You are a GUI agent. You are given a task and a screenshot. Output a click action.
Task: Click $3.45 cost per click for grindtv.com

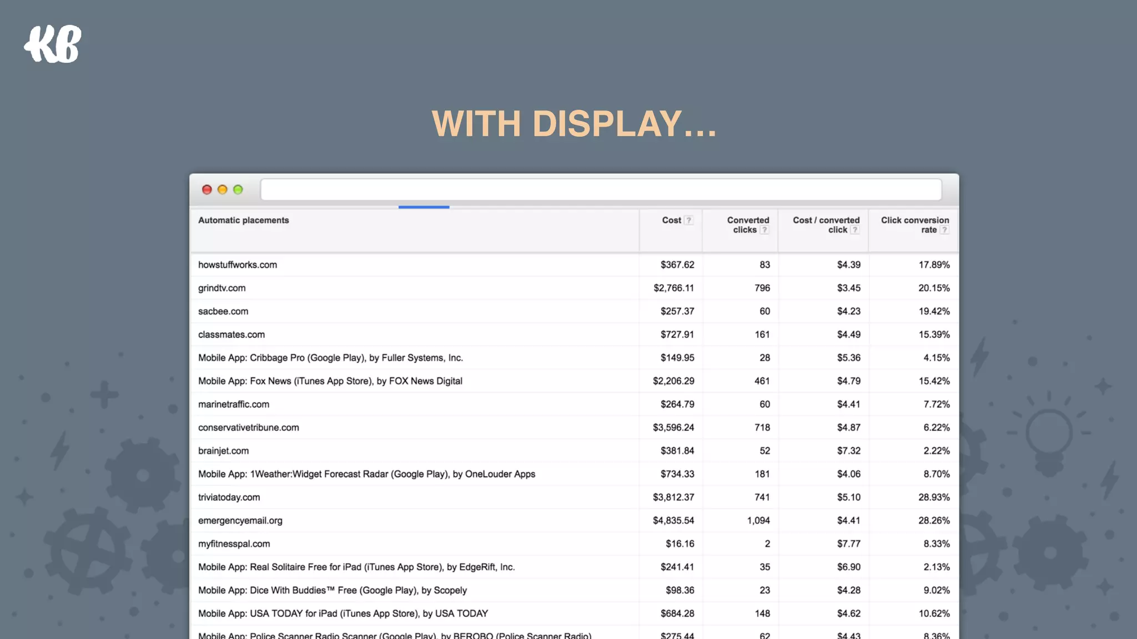(849, 288)
